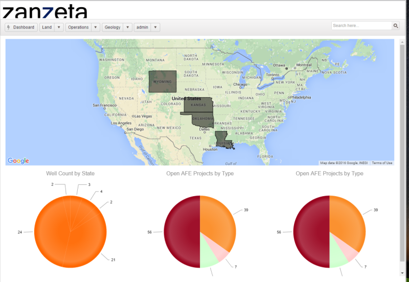Click the zanzeta logo
The width and height of the screenshot is (409, 282).
click(44, 12)
